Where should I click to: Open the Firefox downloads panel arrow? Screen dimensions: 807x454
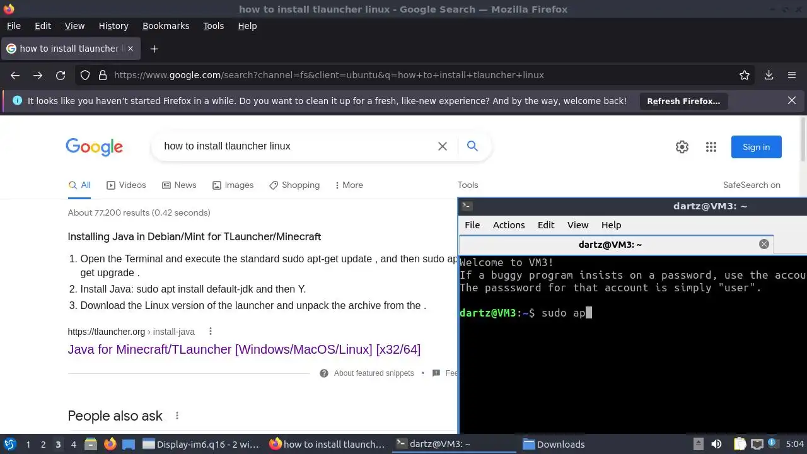(769, 75)
